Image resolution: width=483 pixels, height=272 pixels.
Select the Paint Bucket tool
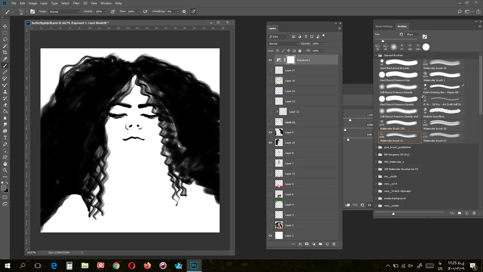[x=5, y=111]
